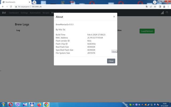Click the build time value Feb 6 2024

pyautogui.click(x=96, y=35)
